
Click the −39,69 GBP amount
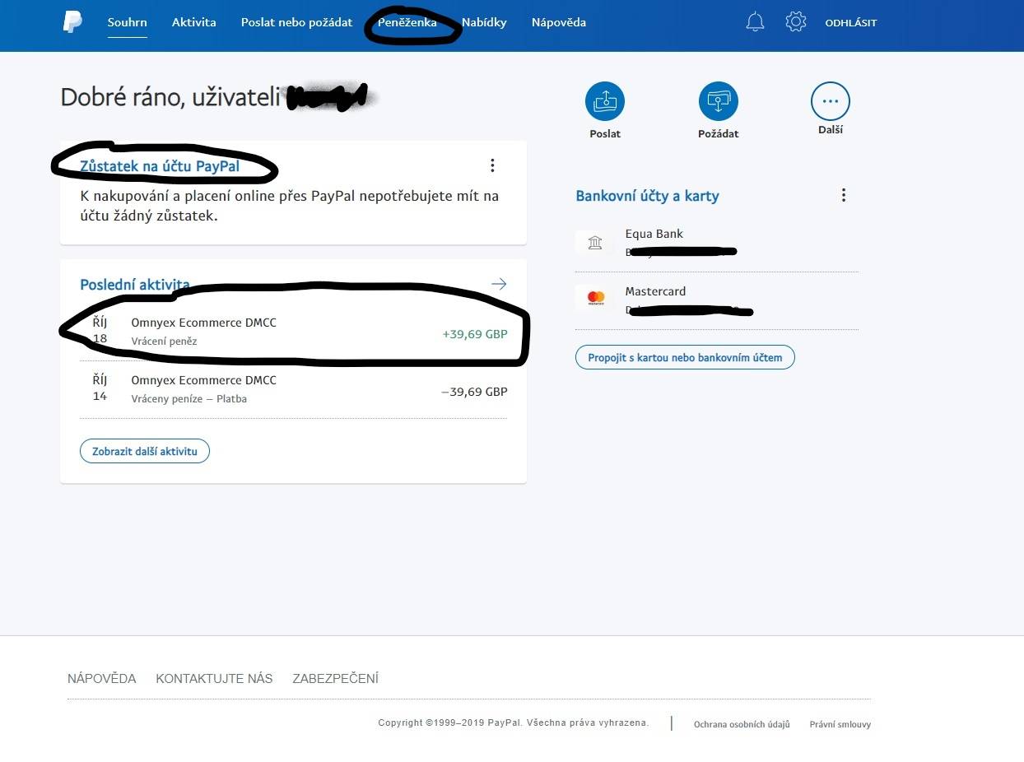coord(474,392)
